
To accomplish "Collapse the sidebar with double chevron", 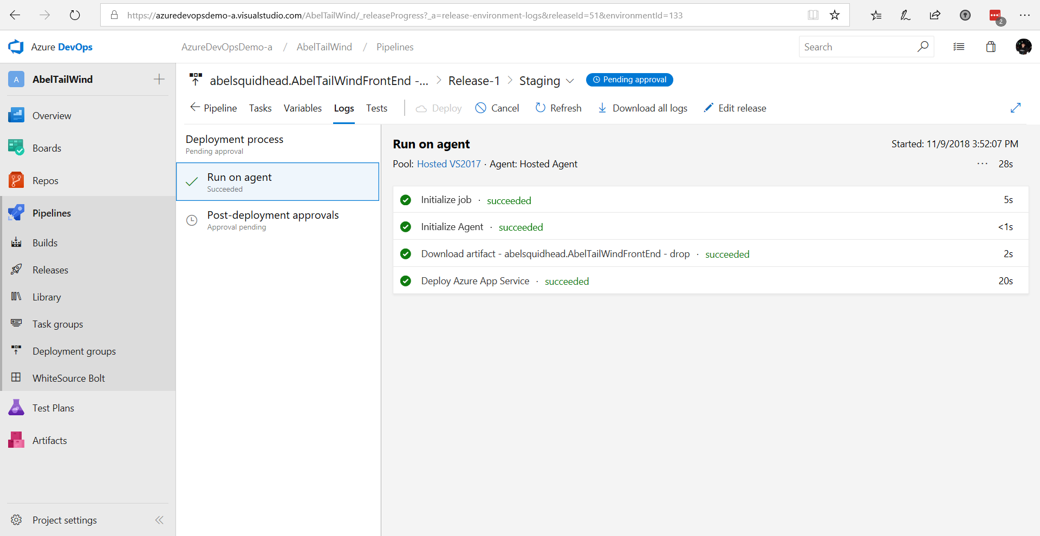I will coord(159,520).
